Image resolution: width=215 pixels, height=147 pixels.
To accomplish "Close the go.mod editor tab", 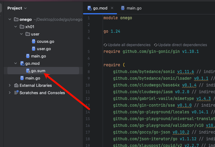I will click(112, 8).
